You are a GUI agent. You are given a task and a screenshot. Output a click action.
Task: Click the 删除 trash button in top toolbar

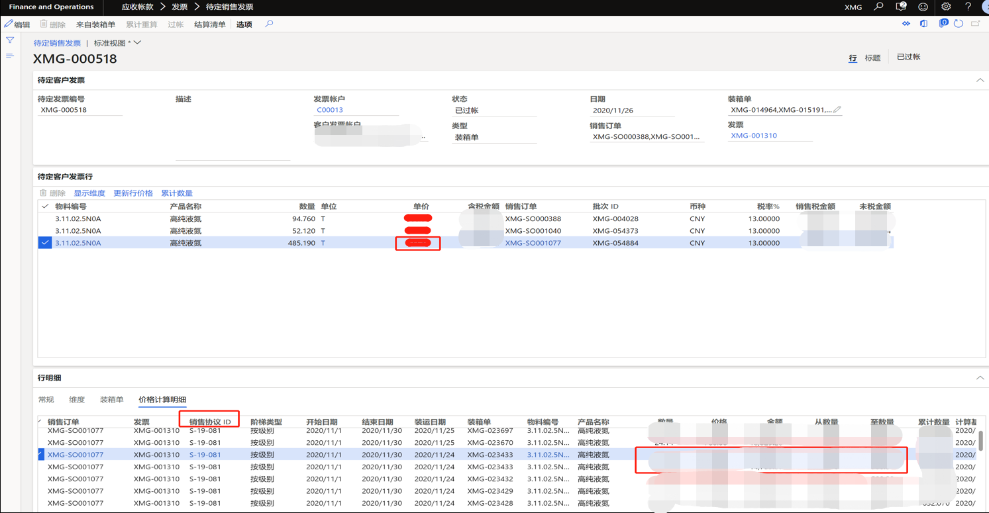pyautogui.click(x=53, y=24)
